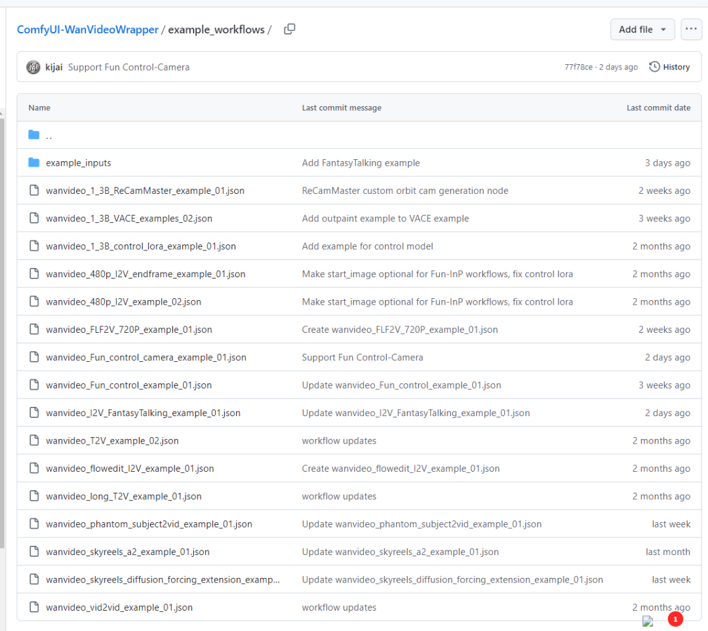Click 'Update wanvideo_phantom_subject2vid_example_01.json' commit message
This screenshot has width=708, height=631.
[422, 524]
